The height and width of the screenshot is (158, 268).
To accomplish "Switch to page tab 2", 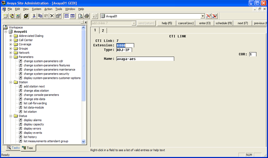I will (x=103, y=31).
